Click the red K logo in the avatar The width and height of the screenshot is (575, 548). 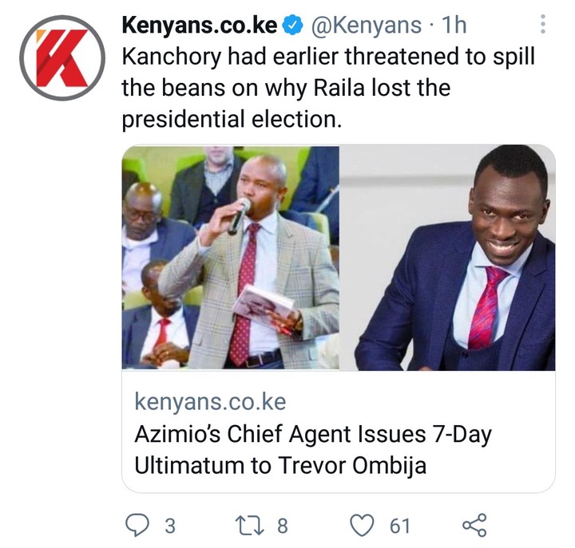[x=62, y=58]
